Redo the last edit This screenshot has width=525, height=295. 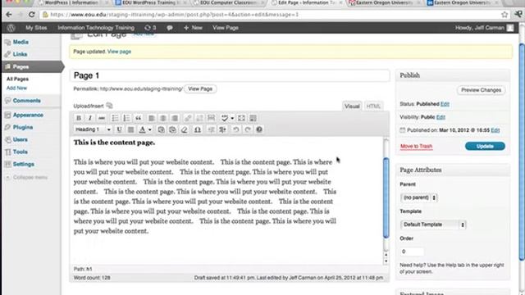248,129
